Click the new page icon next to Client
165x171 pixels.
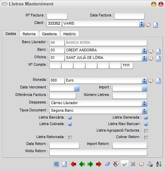[155, 25]
